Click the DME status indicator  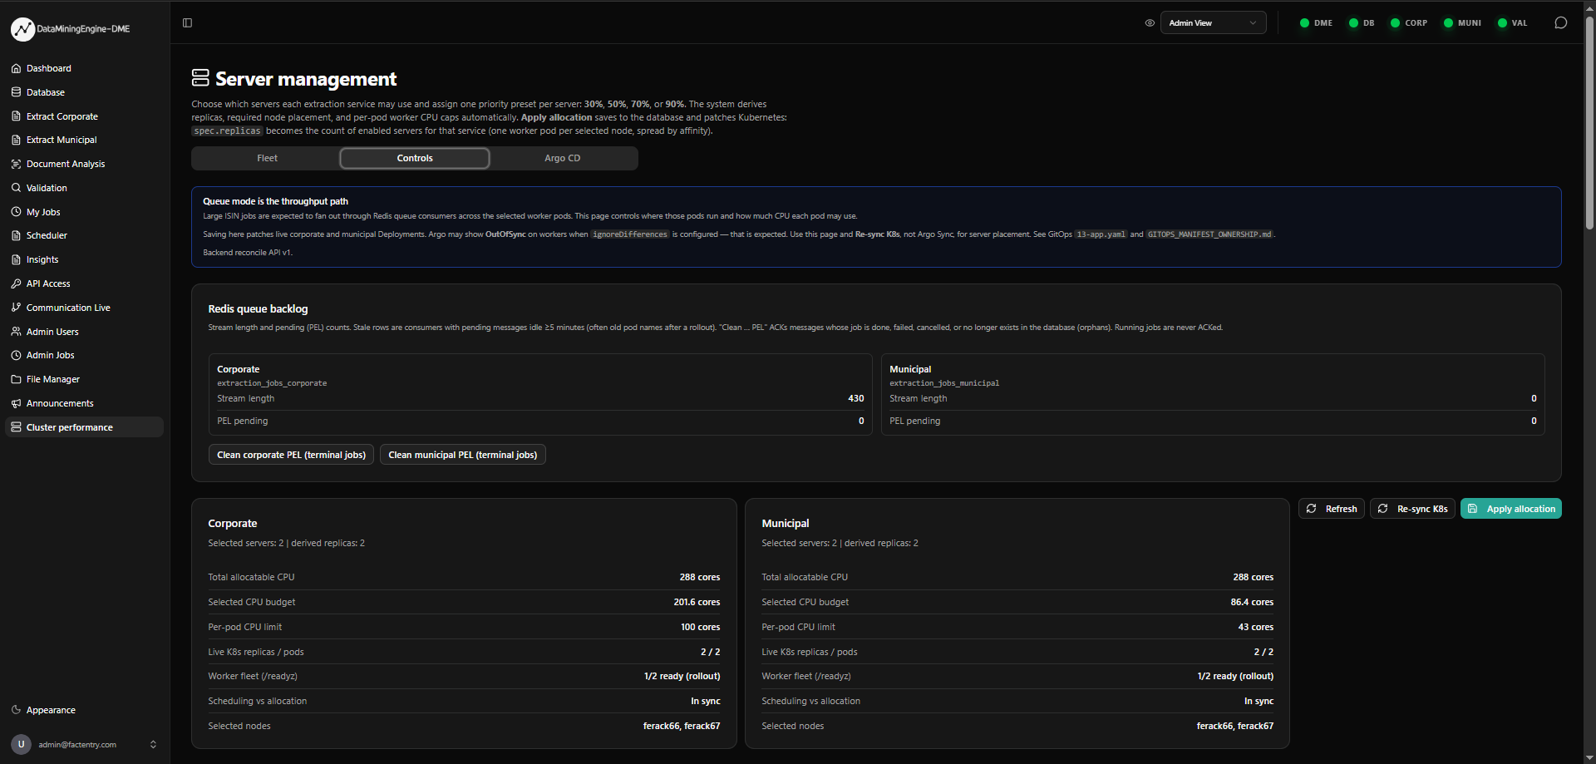(1316, 23)
